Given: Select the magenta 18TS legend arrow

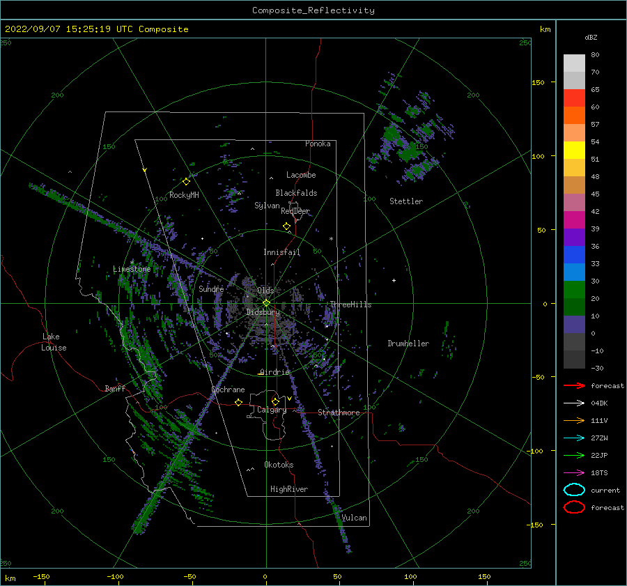Looking at the screenshot, I should pos(574,472).
